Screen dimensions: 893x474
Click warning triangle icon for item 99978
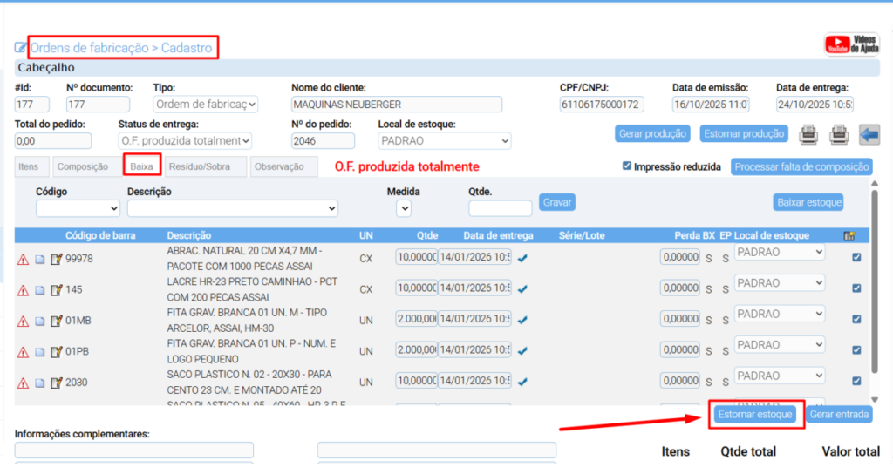coord(23,260)
